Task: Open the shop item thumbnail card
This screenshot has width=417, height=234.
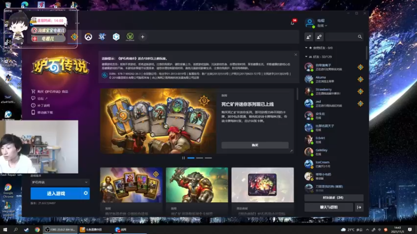Action: tap(263, 185)
